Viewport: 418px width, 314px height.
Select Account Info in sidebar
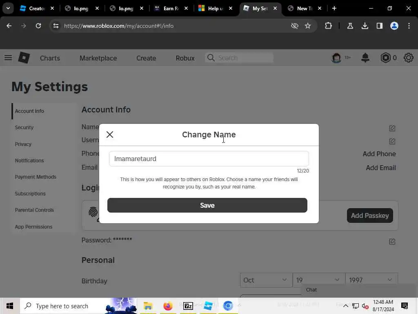pos(29,111)
